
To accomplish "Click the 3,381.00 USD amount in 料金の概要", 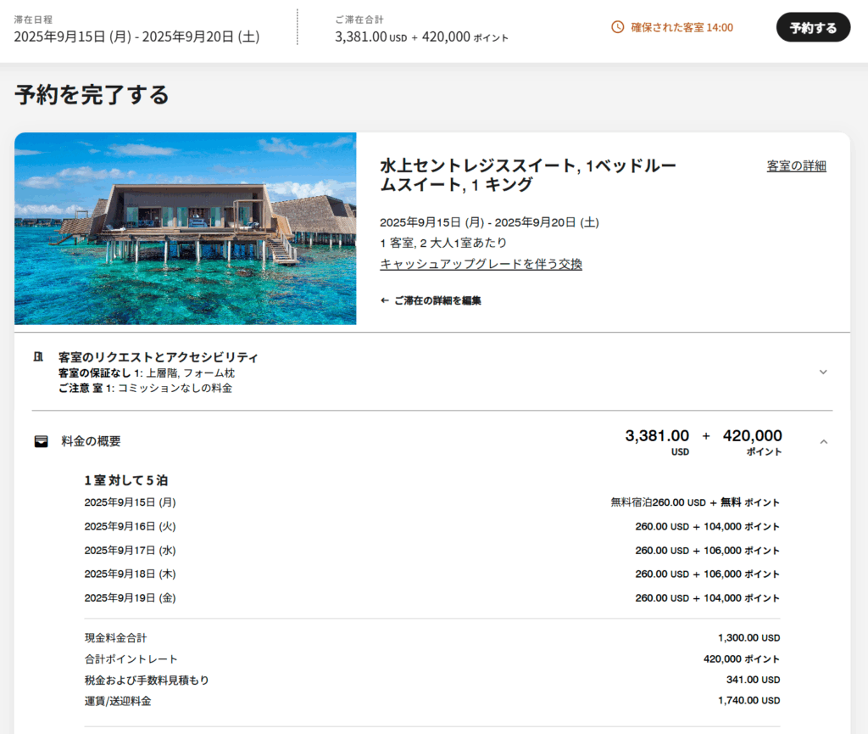I will tap(657, 436).
